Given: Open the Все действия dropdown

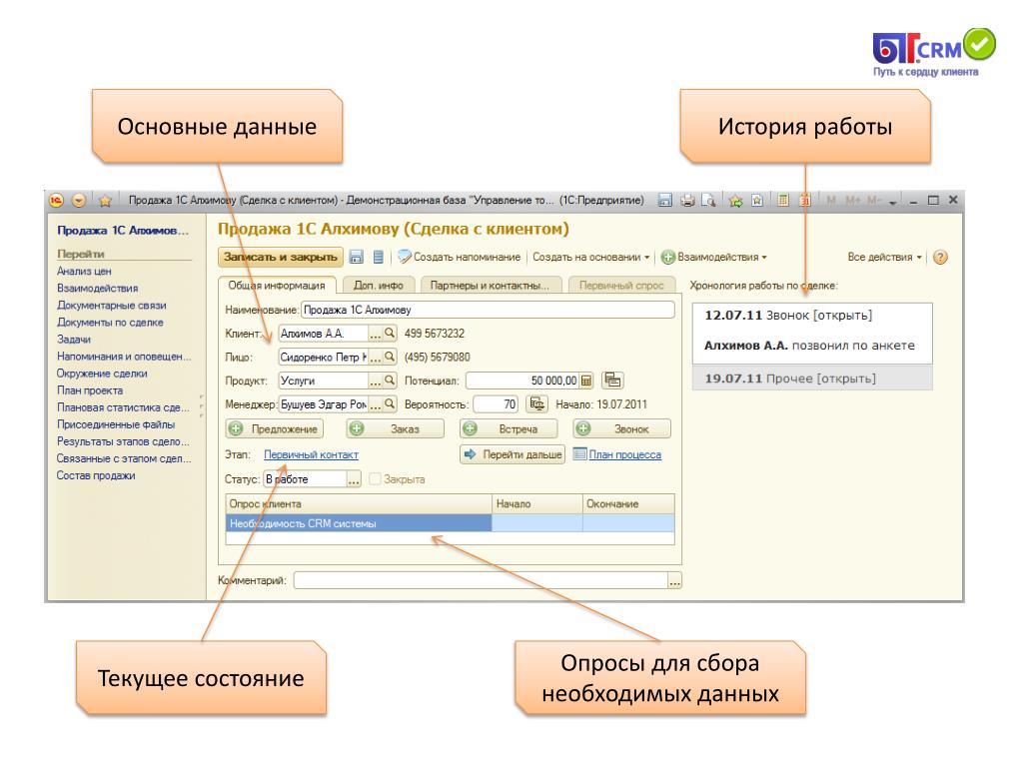Looking at the screenshot, I should pos(885,257).
